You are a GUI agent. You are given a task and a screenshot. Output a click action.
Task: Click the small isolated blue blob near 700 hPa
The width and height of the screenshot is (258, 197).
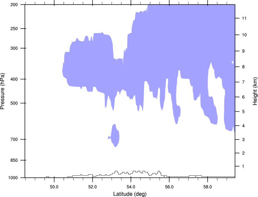click(115, 136)
